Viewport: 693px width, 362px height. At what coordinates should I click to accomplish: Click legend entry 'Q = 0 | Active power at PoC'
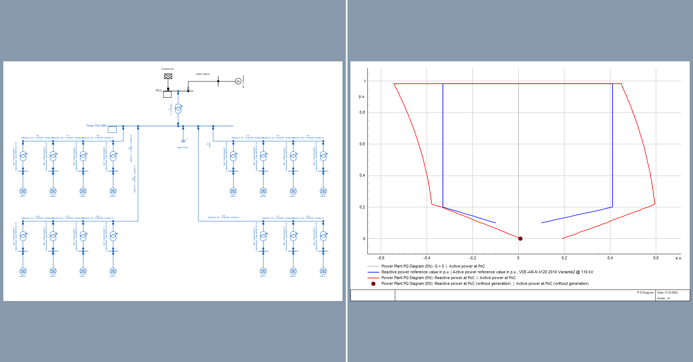pos(433,266)
